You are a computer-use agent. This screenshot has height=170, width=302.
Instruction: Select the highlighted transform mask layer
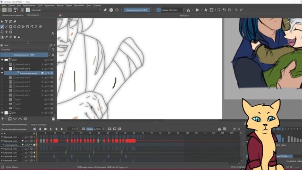click(28, 73)
